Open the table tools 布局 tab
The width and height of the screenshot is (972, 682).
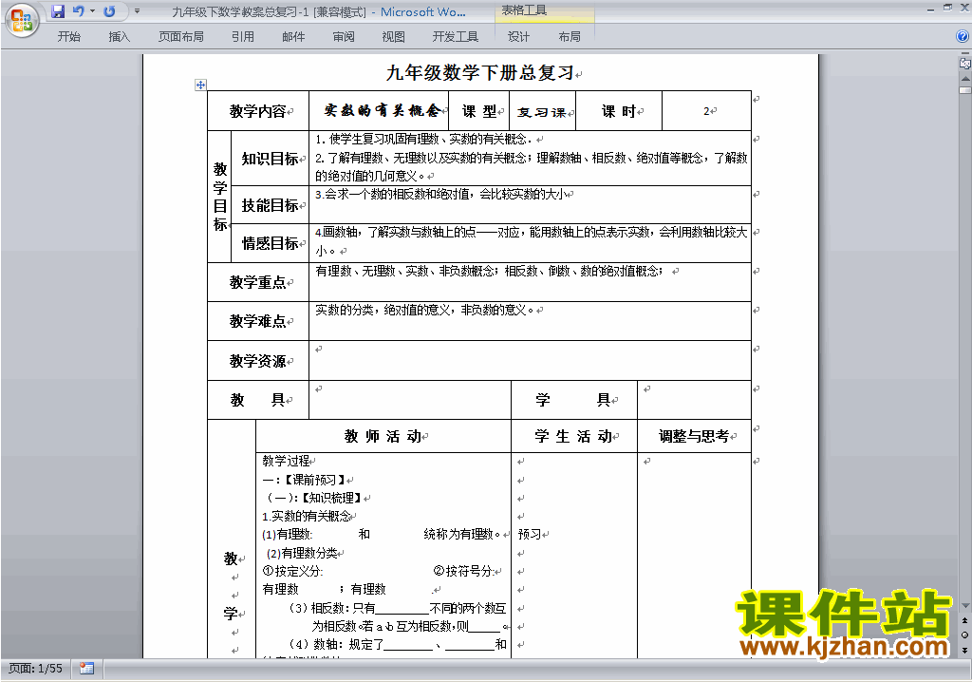click(x=570, y=37)
